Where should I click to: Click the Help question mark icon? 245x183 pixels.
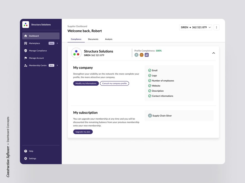coord(26,151)
